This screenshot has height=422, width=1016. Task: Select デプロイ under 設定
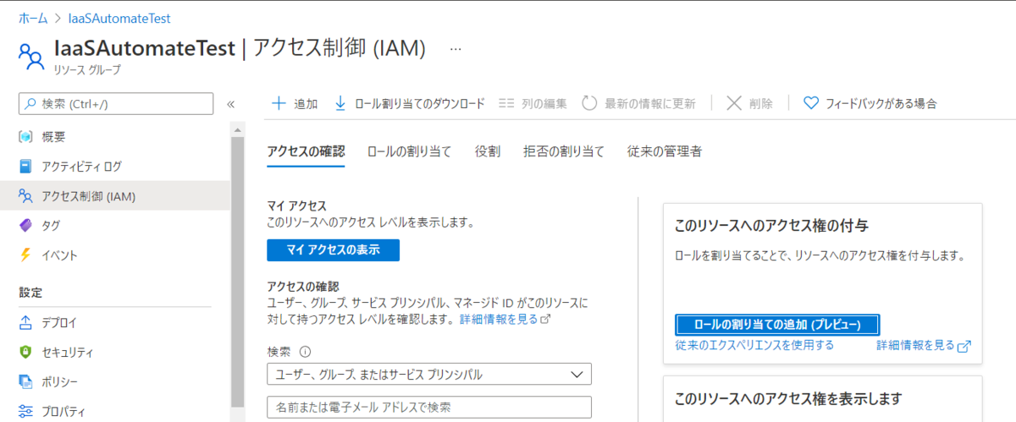115,323
